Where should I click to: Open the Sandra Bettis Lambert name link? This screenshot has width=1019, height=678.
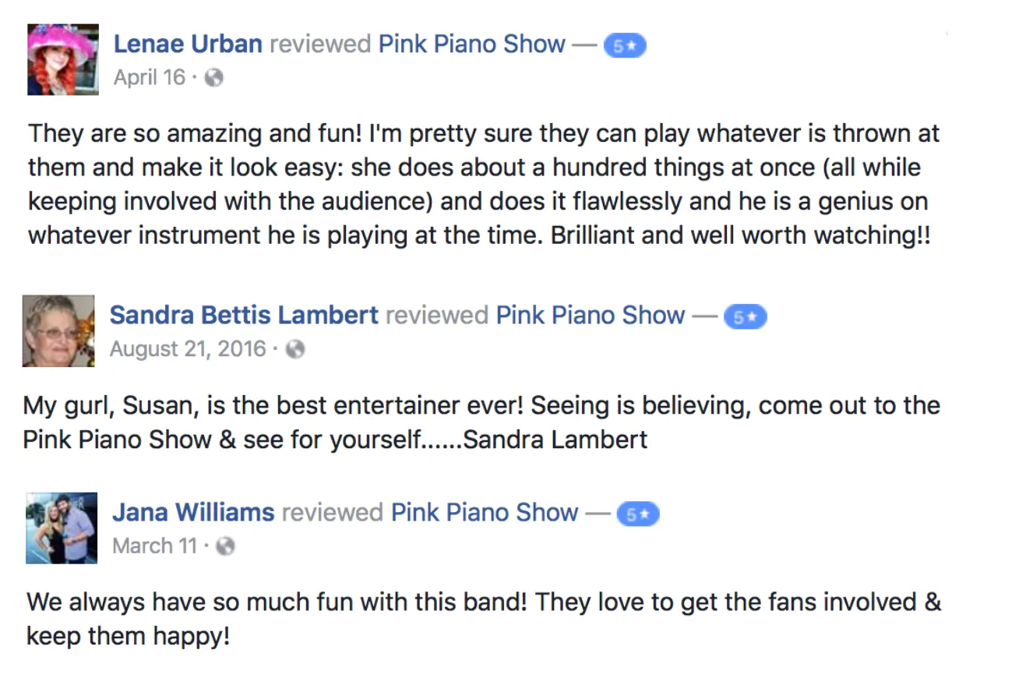(x=244, y=316)
